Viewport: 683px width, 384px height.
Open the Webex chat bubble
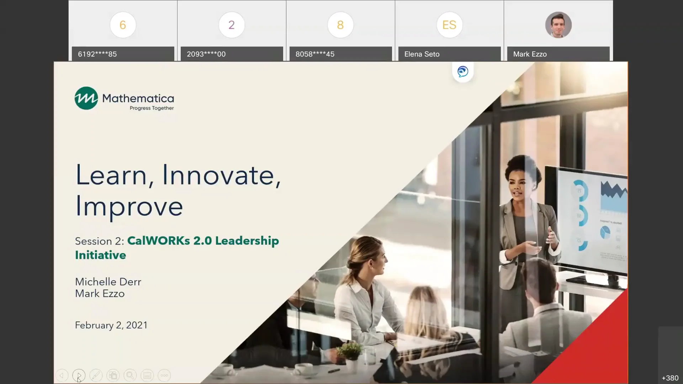point(462,72)
